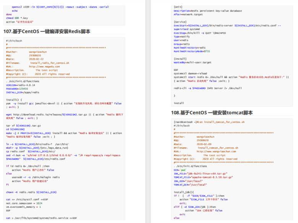This screenshot has width=298, height=223.
Task: Open the http://www.magedu.com URL in Redis script
Action: pos(44,67)
